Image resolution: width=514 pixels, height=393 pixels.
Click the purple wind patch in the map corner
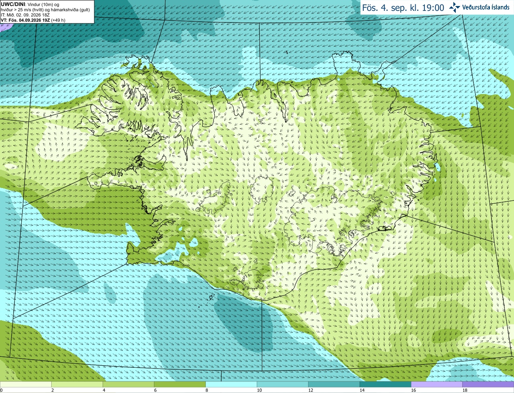tap(5, 27)
